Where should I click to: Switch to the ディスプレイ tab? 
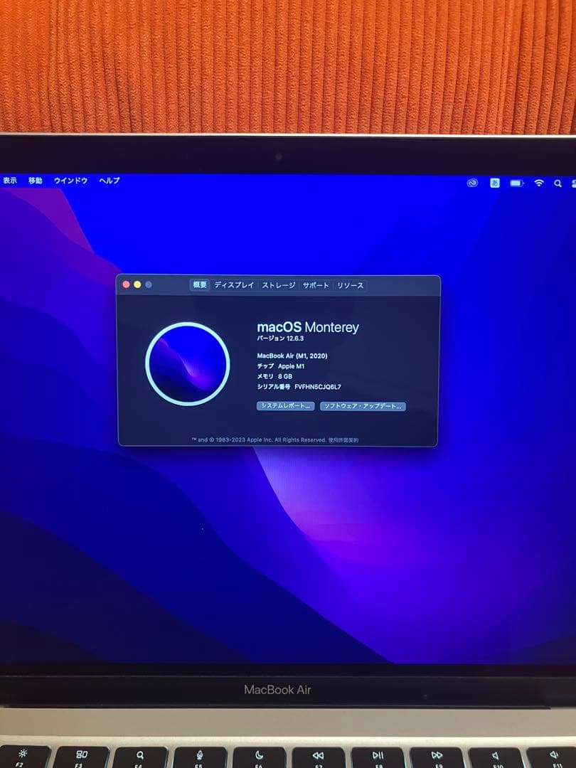click(x=234, y=285)
